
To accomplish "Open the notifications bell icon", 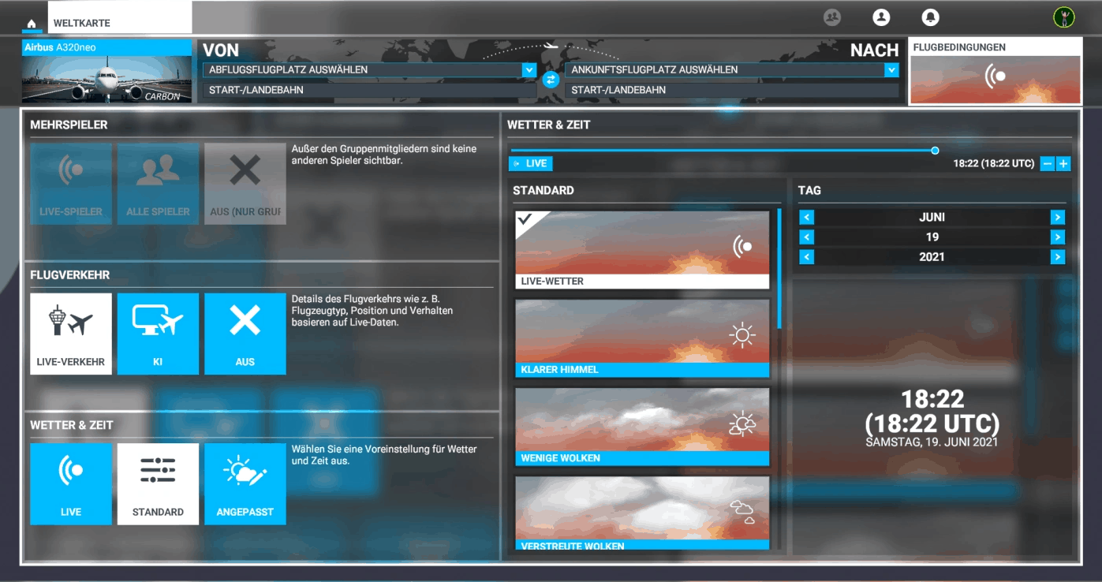I will (930, 17).
